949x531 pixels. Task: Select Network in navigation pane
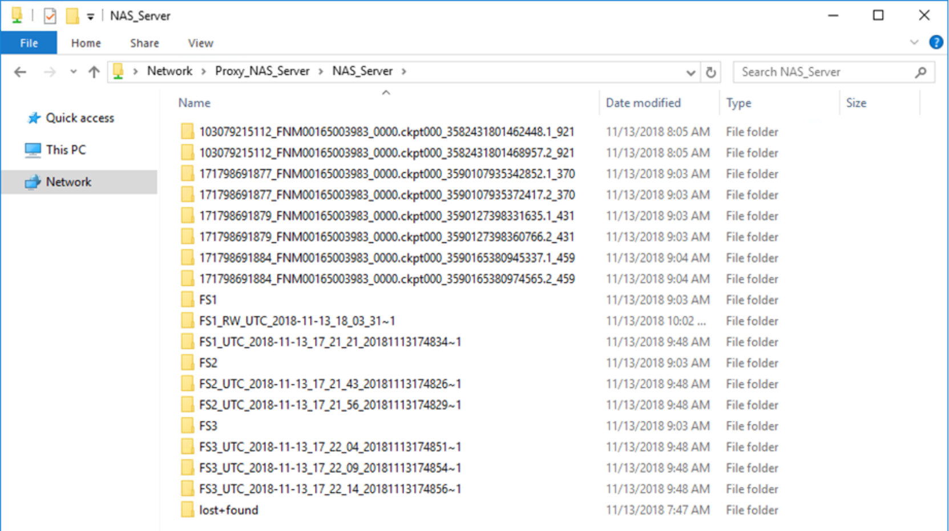tap(79, 182)
